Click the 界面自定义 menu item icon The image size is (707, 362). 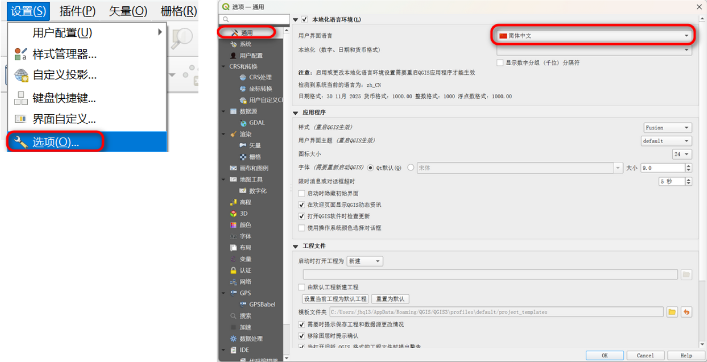(20, 119)
